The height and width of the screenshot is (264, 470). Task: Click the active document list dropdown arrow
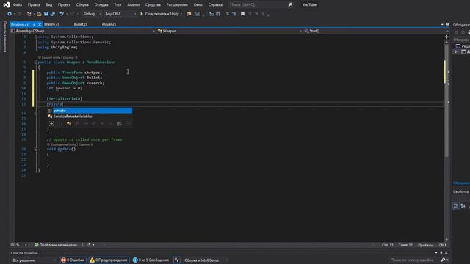click(x=442, y=24)
